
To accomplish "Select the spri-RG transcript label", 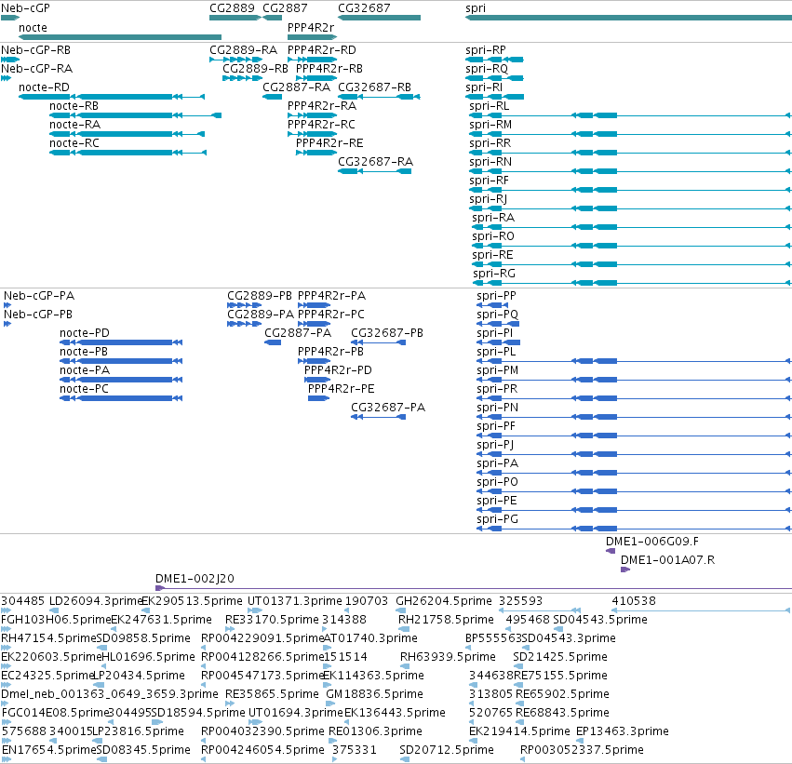I will pyautogui.click(x=494, y=275).
